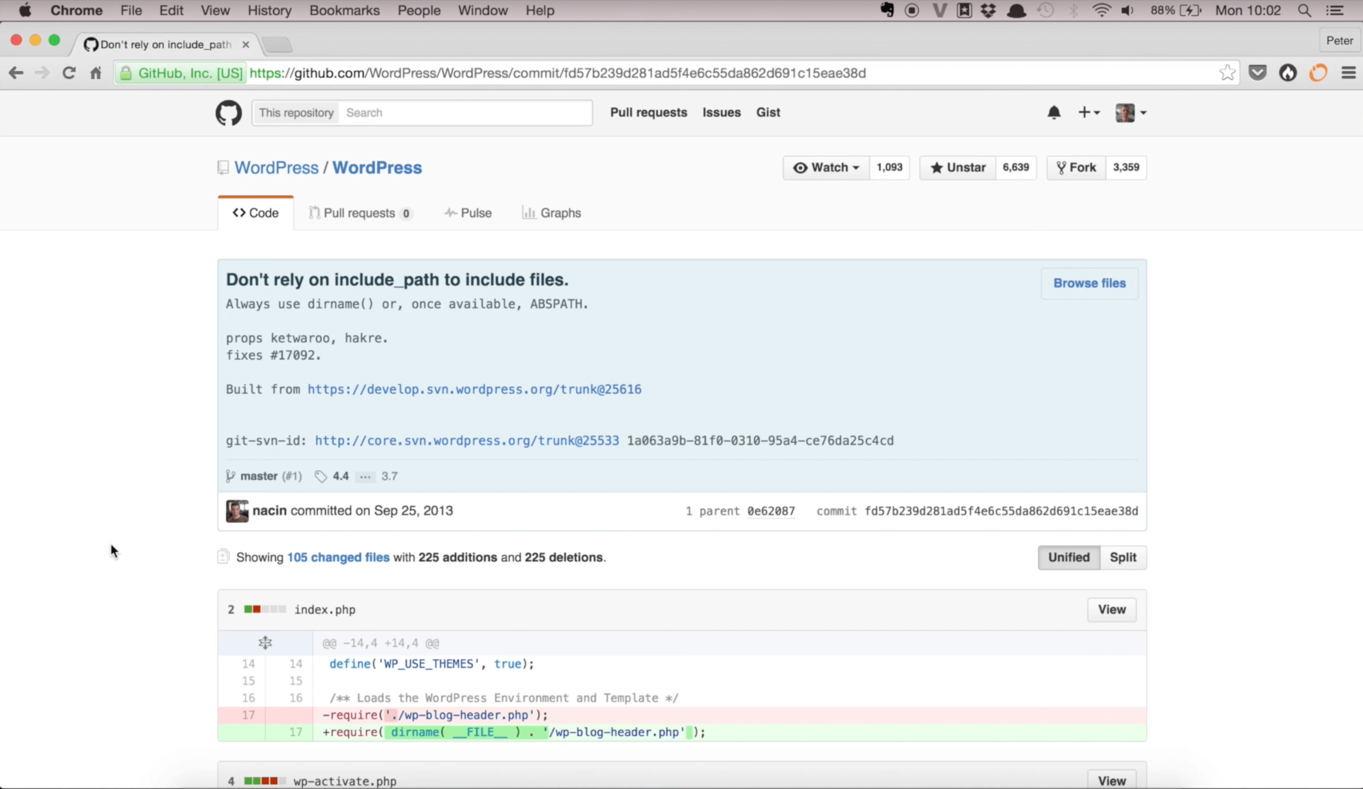Open the Graphs tab

551,213
